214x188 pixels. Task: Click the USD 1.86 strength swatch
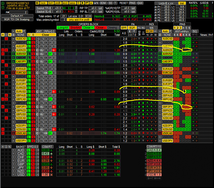[45, 175]
